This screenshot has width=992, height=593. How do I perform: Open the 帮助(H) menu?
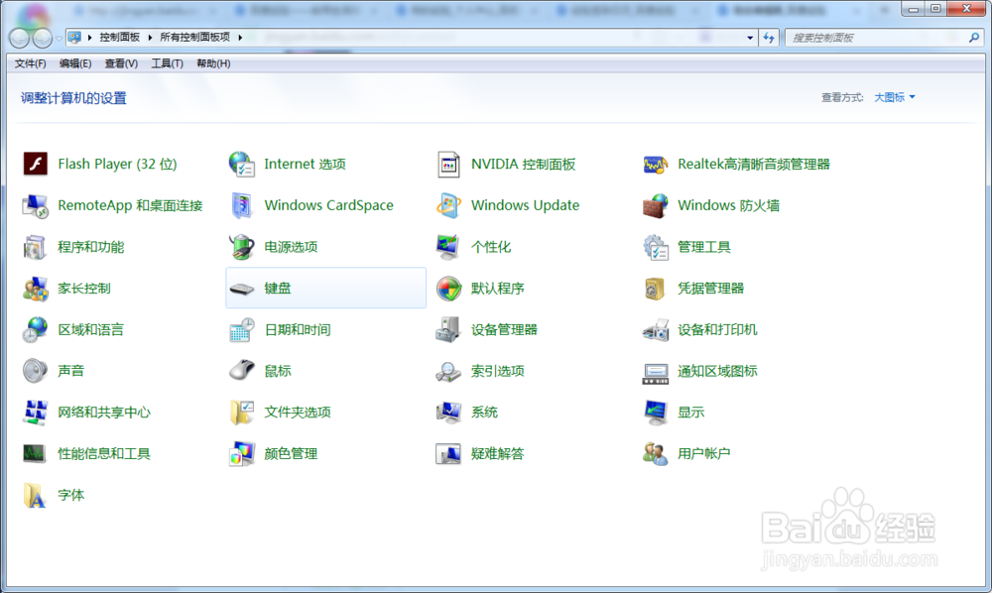[x=213, y=63]
